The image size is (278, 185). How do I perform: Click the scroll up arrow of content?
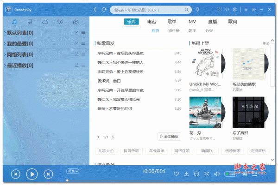point(272,41)
